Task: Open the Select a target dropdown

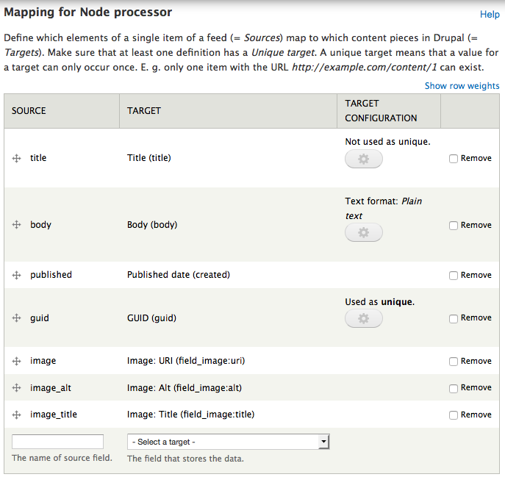Action: (x=228, y=442)
